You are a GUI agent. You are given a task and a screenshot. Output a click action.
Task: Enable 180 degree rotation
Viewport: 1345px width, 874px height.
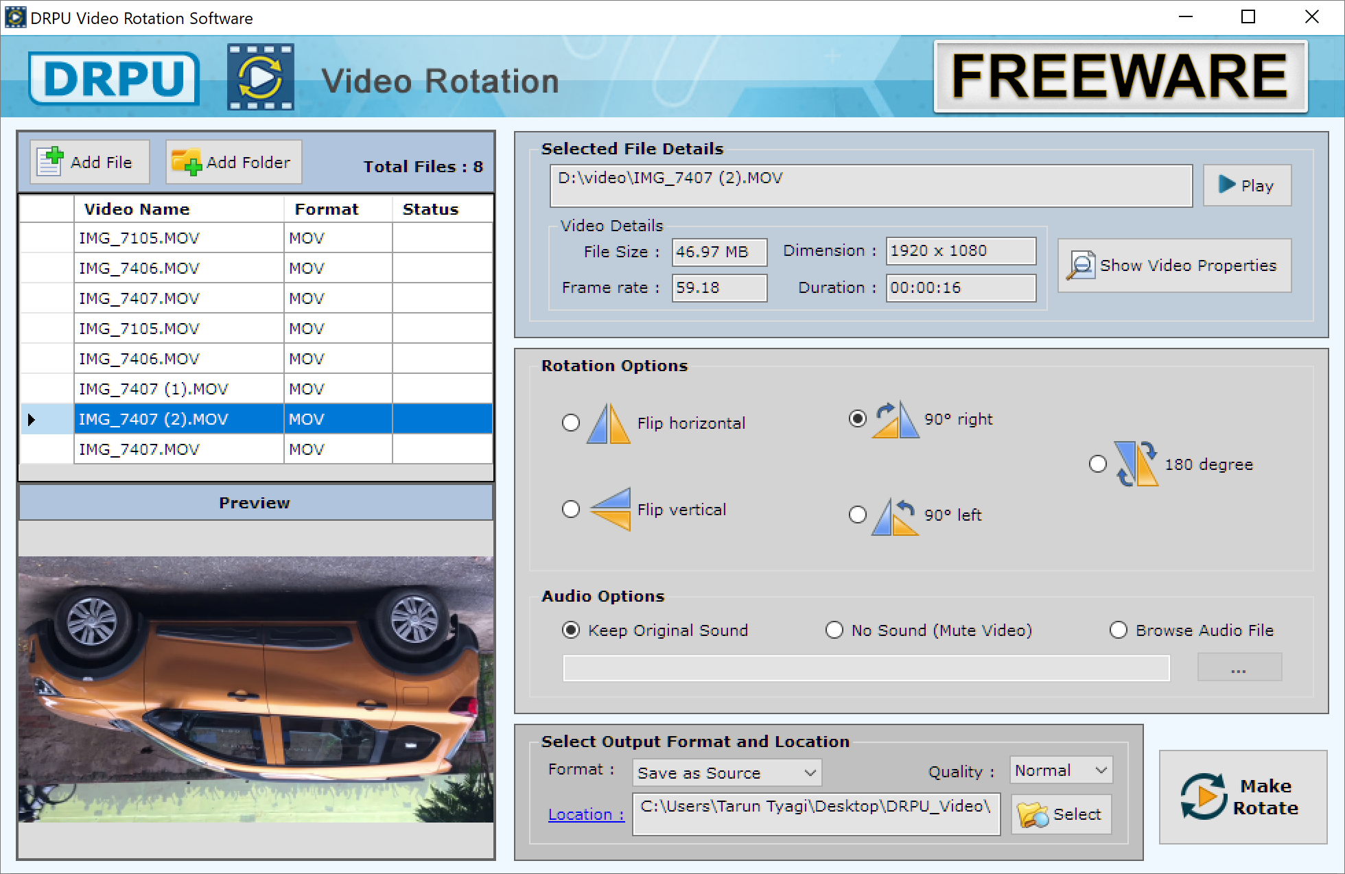1098,464
